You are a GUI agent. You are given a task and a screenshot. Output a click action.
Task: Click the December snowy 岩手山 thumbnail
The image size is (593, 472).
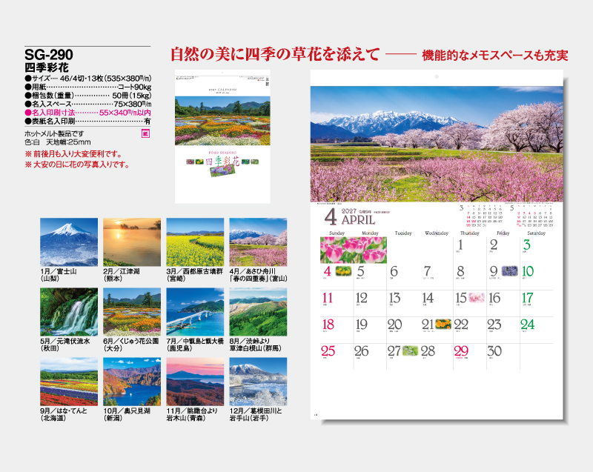(258, 382)
